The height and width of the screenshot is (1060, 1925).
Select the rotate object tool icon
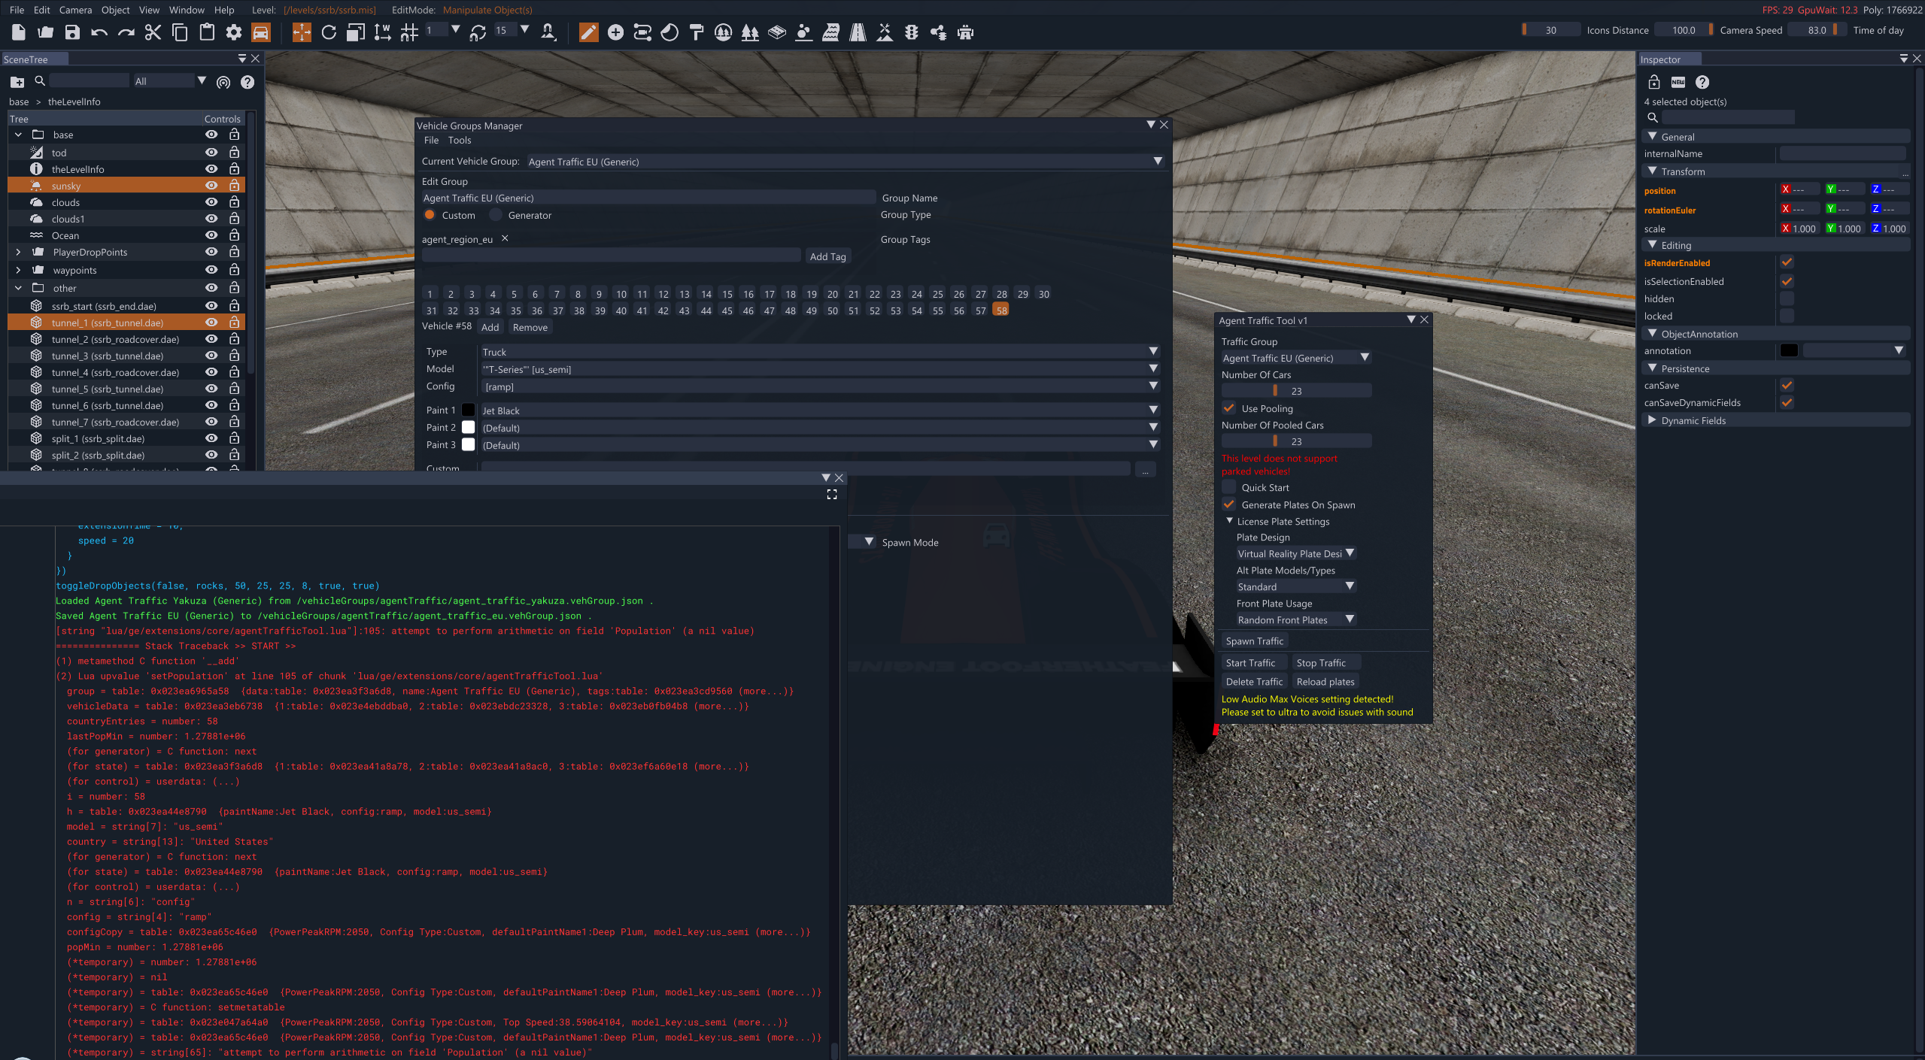[329, 32]
